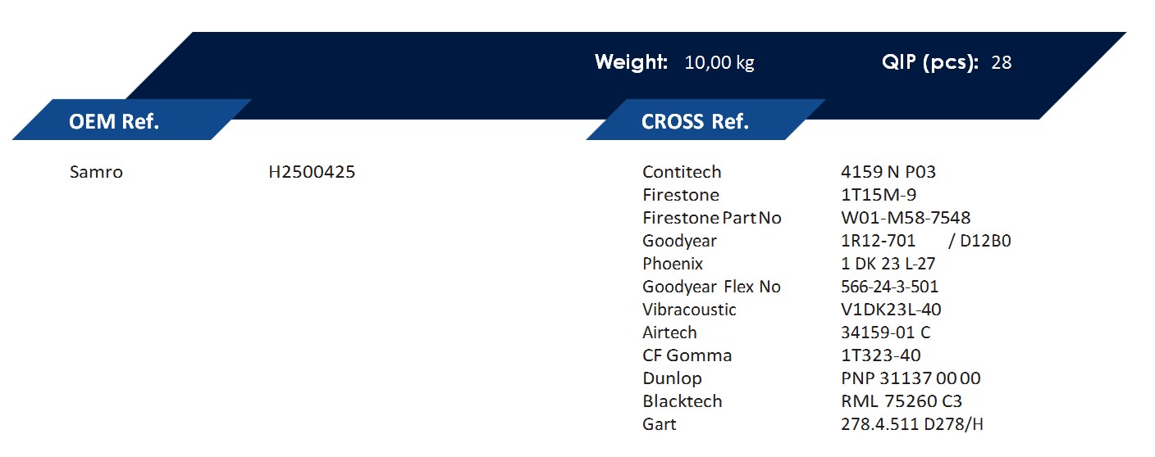Click the Dunlop reference PNP 31137 00 00
This screenshot has height=457, width=1155.
click(911, 378)
